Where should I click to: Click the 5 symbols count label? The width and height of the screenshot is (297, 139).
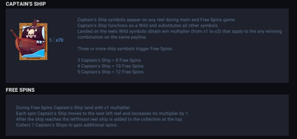[50, 40]
